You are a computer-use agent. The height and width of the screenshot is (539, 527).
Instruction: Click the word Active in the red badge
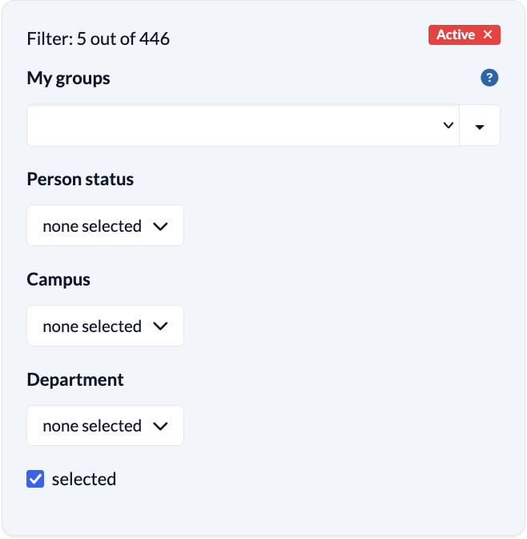(x=455, y=35)
